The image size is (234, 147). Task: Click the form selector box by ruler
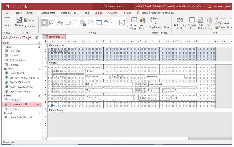tap(46, 41)
